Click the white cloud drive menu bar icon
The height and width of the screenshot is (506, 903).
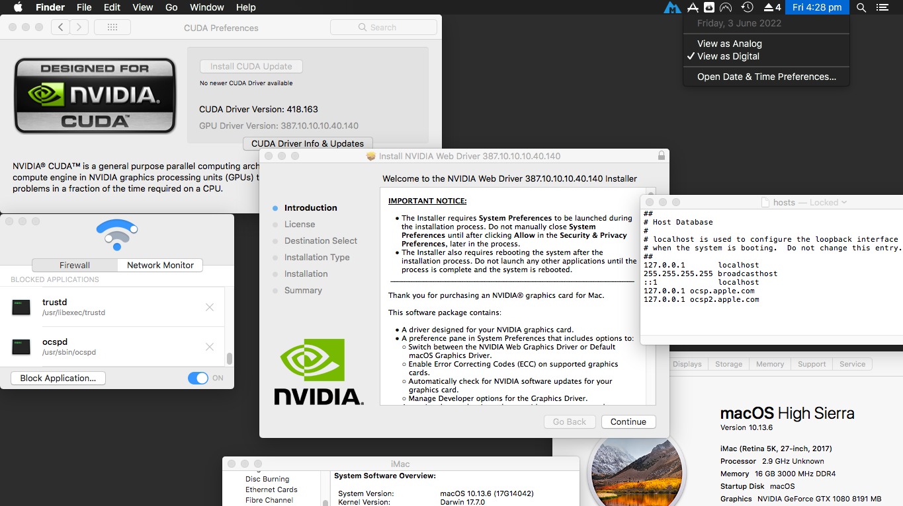click(709, 7)
